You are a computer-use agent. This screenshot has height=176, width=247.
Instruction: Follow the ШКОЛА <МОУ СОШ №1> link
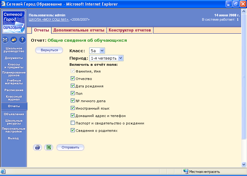tap(49, 20)
